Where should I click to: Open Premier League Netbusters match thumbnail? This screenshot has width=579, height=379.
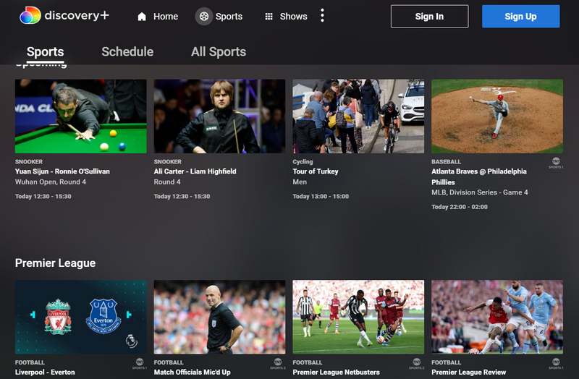(358, 317)
